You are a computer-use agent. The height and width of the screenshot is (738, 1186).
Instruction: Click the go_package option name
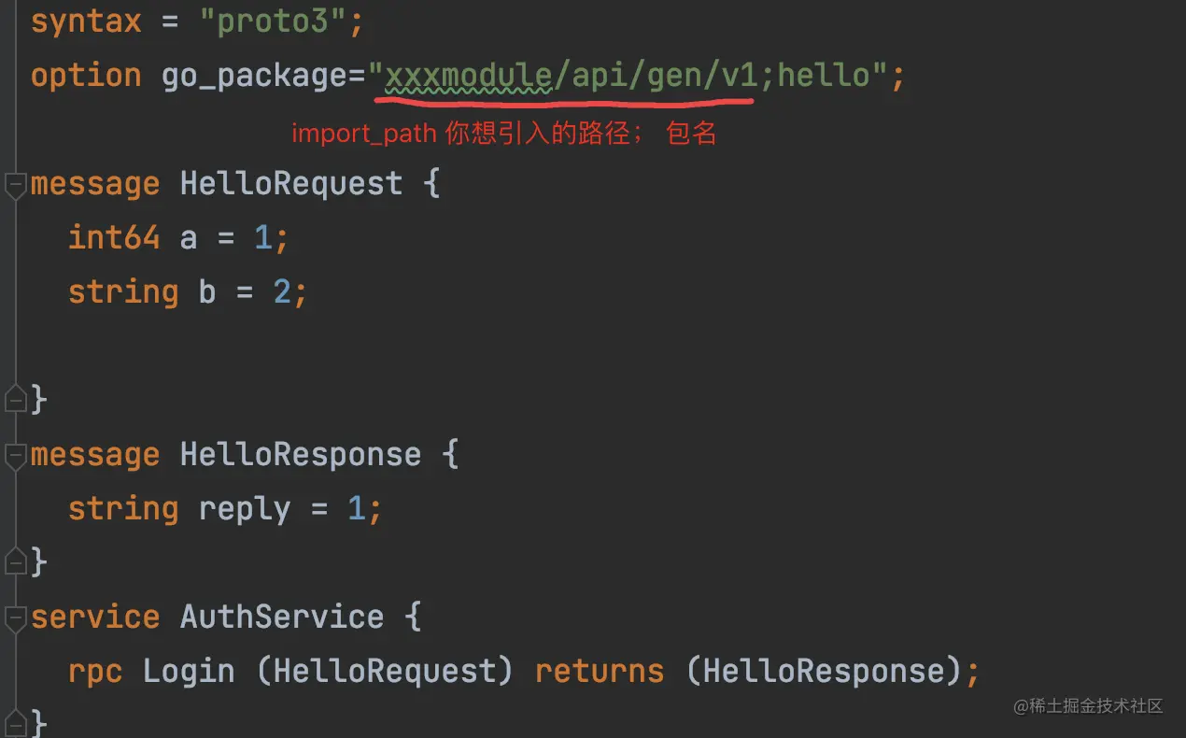pos(254,76)
